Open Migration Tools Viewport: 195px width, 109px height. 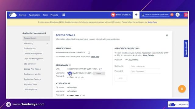click(30, 84)
